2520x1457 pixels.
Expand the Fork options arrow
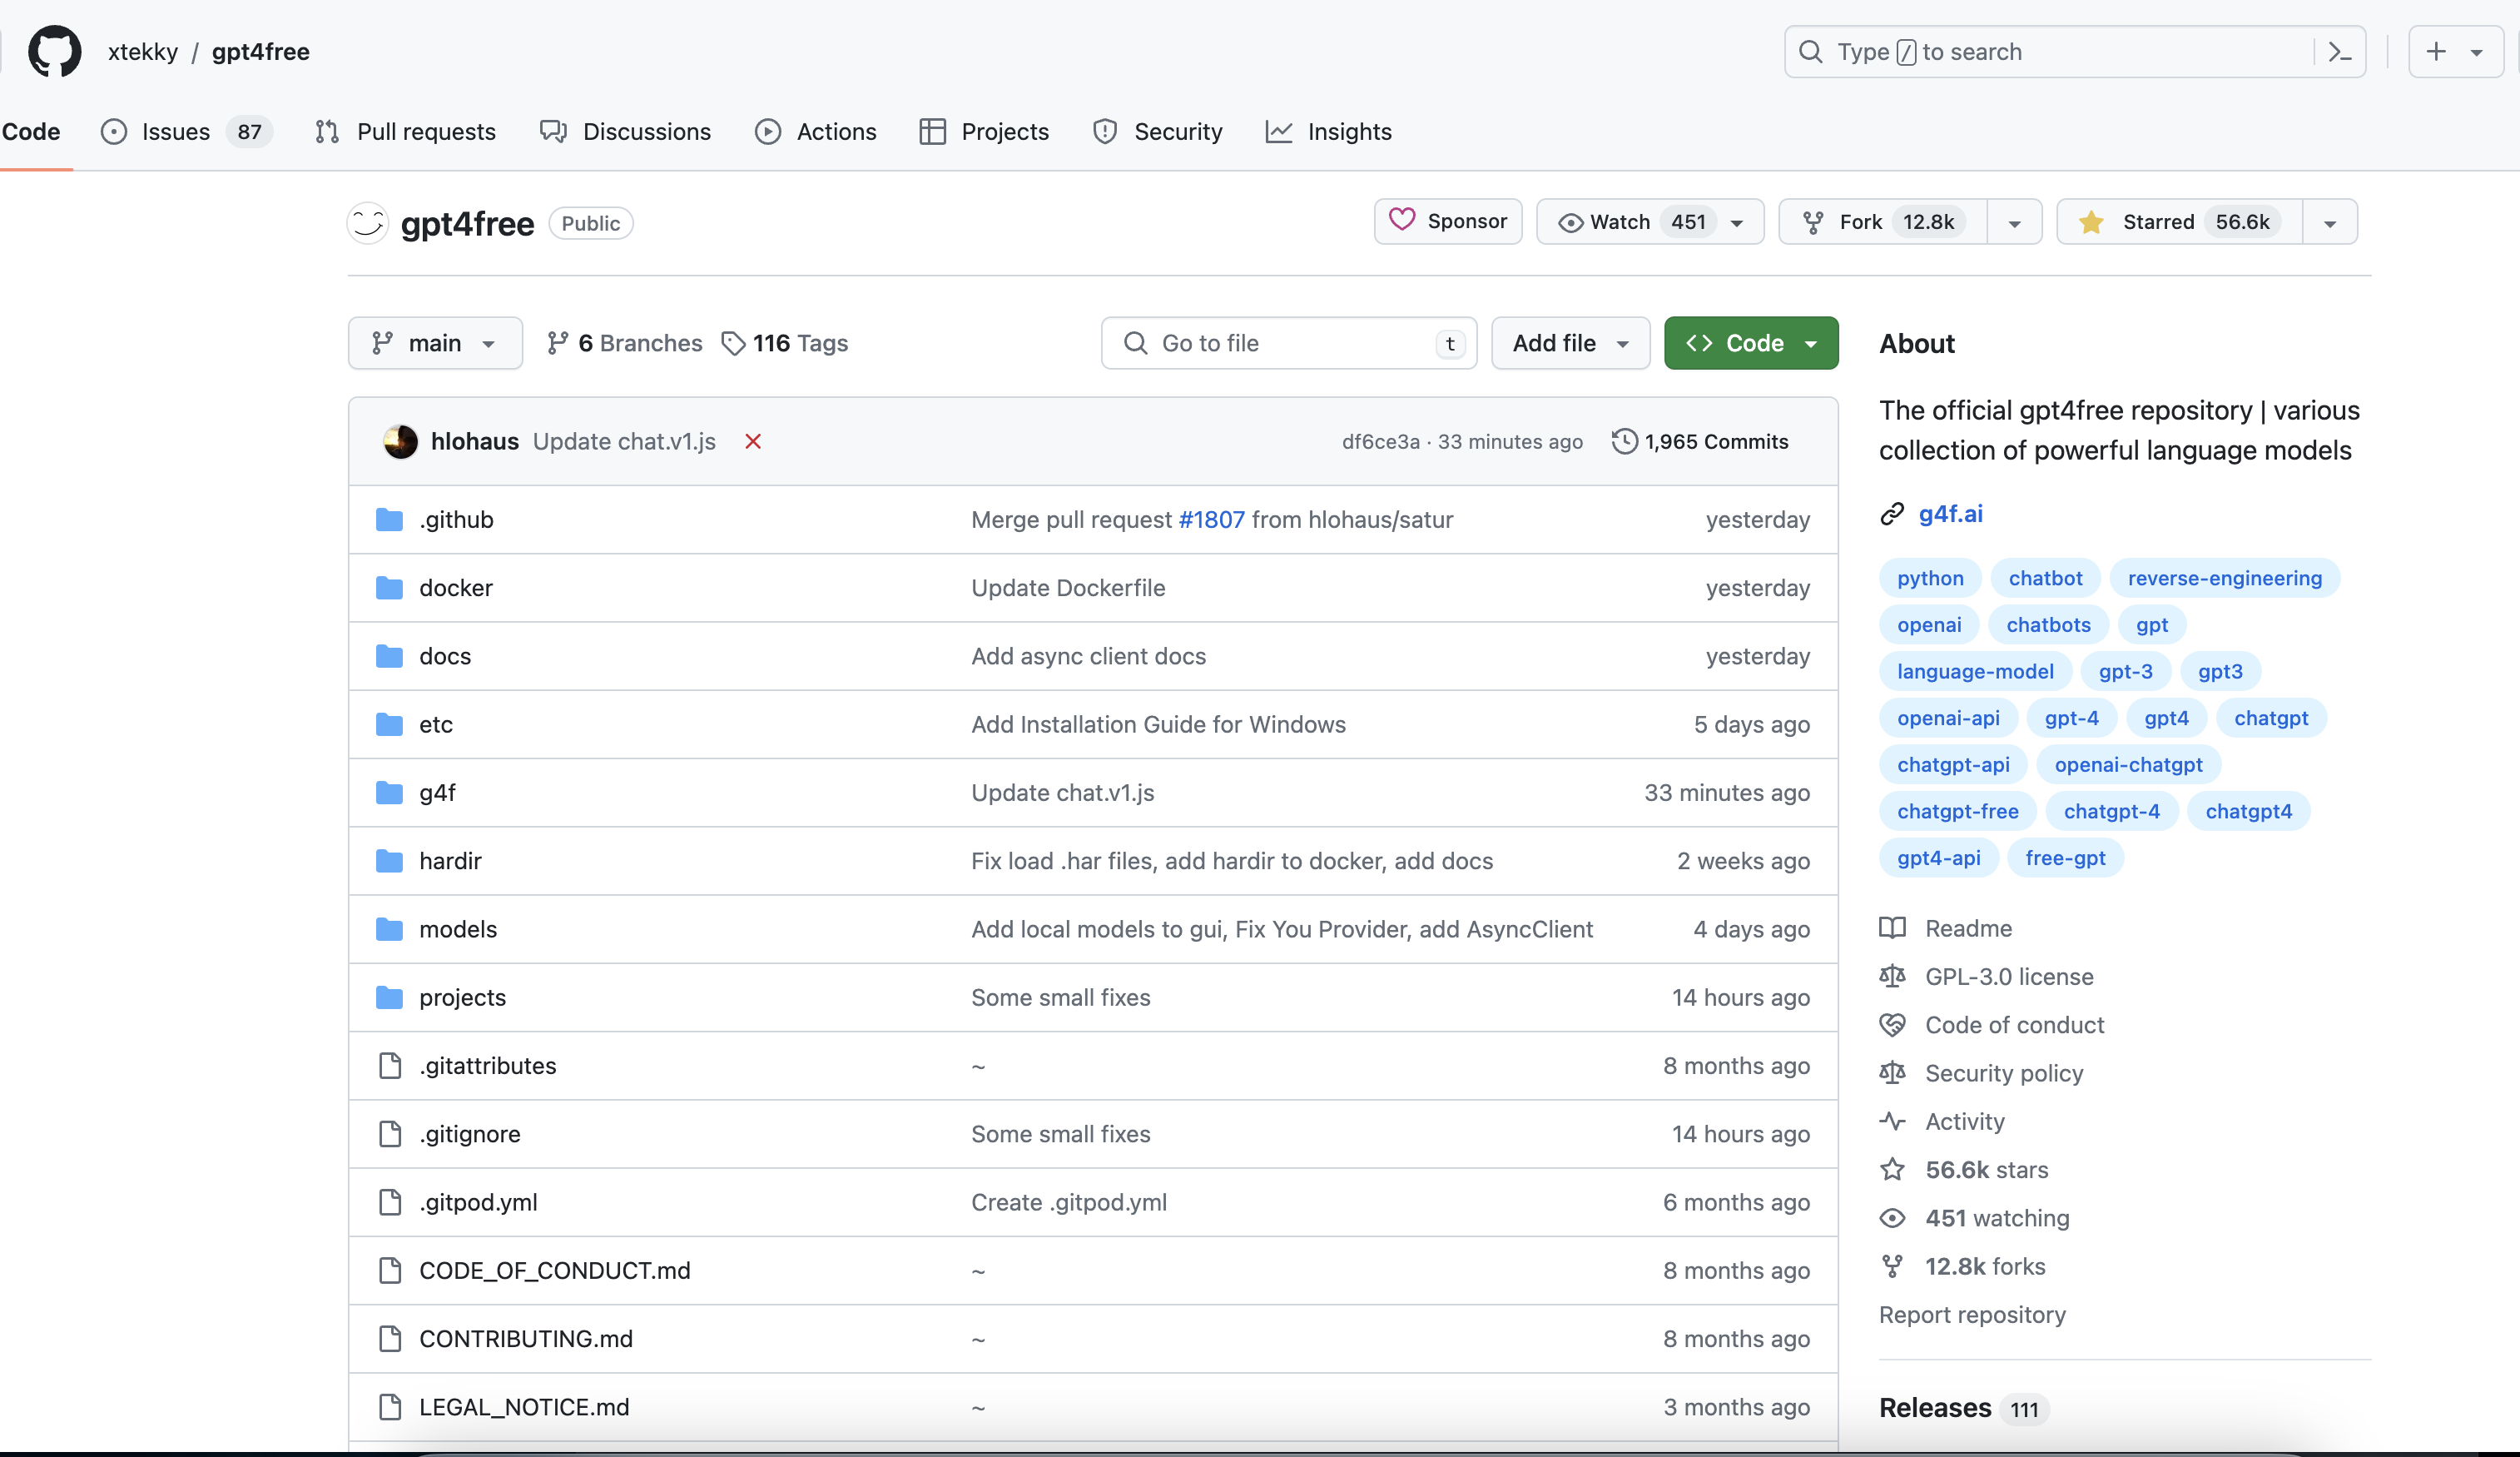click(2014, 222)
